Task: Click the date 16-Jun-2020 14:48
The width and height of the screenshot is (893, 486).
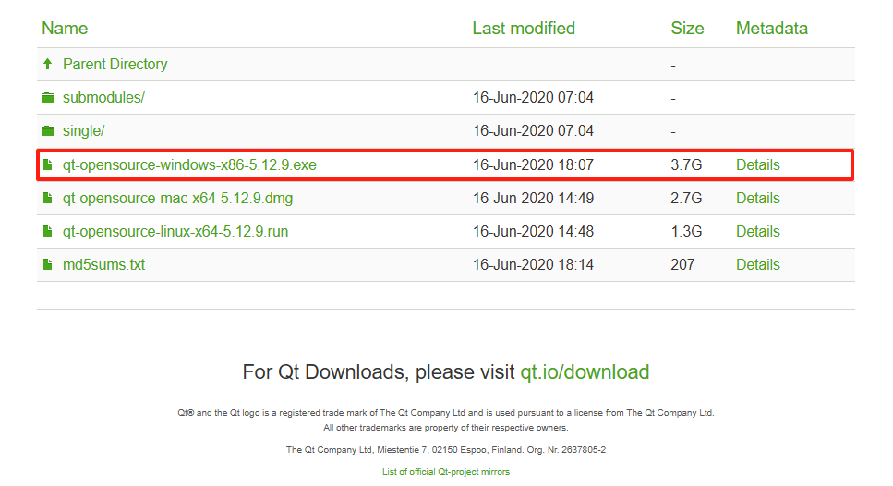Action: tap(533, 231)
